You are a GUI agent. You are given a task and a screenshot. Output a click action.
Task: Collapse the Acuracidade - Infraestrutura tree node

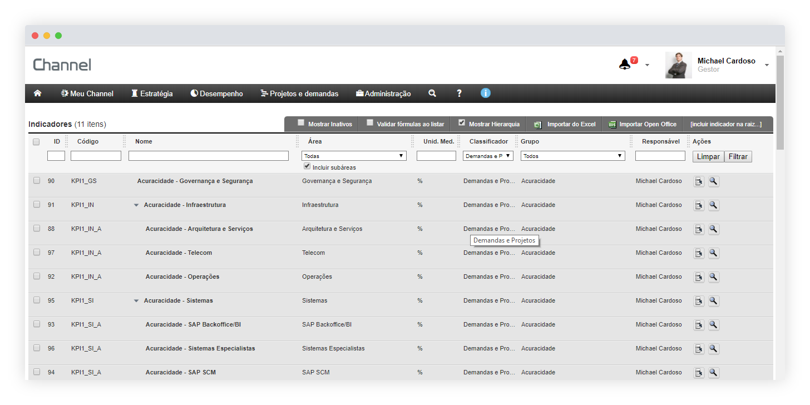(x=136, y=205)
